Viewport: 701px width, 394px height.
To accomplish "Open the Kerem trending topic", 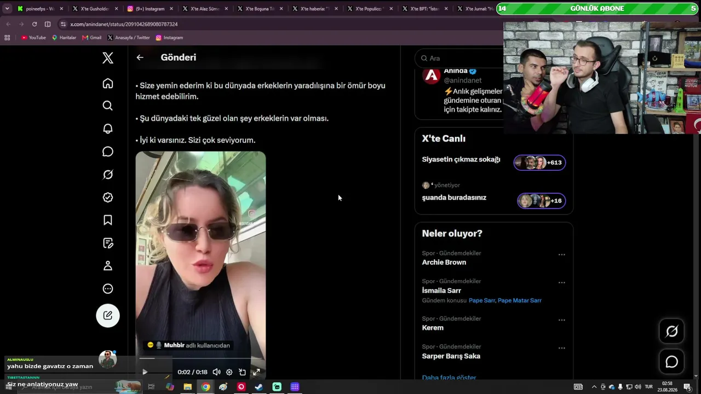I will tap(433, 328).
